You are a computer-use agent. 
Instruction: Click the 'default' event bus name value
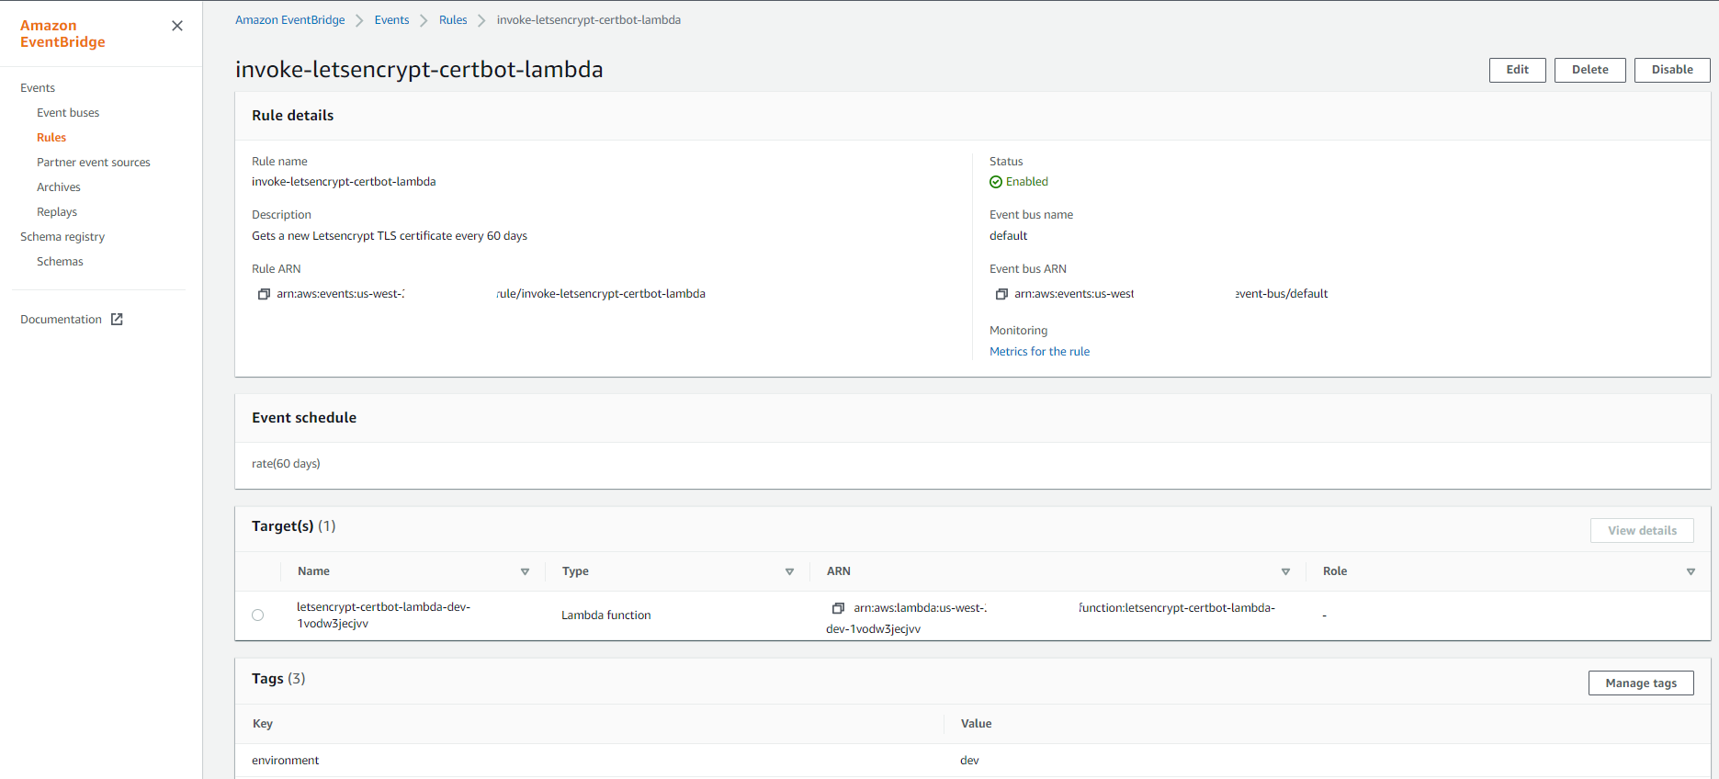pos(1008,236)
